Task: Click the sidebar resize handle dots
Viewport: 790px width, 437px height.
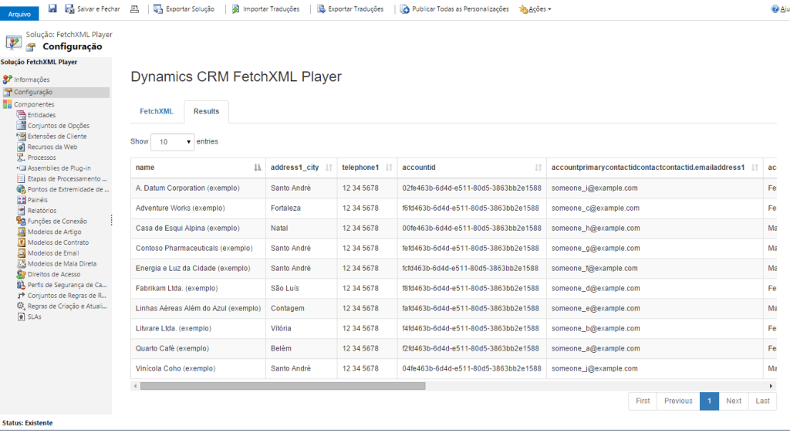Action: 111,220
